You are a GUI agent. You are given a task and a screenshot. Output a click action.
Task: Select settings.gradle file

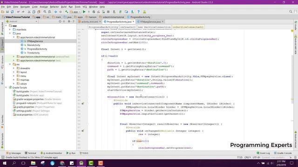pyautogui.click(x=24, y=111)
